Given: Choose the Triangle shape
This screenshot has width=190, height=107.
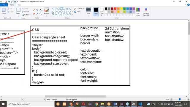Looking at the screenshot, I should (x=70, y=9).
